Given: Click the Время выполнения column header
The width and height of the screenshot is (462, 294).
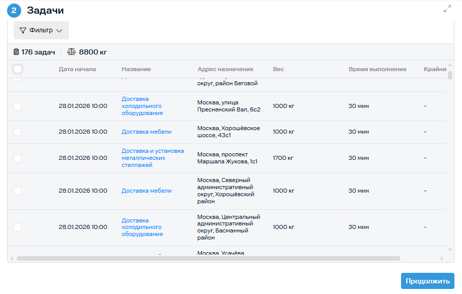Looking at the screenshot, I should [377, 69].
